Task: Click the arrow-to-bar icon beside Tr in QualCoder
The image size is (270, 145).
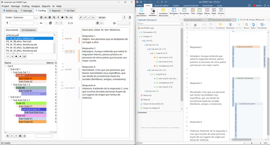Action: click(x=71, y=17)
